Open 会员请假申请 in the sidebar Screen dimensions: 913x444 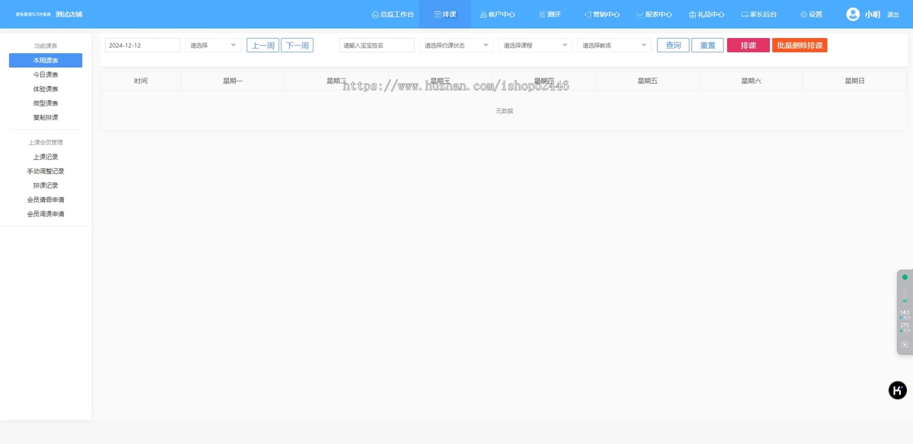[x=46, y=200]
